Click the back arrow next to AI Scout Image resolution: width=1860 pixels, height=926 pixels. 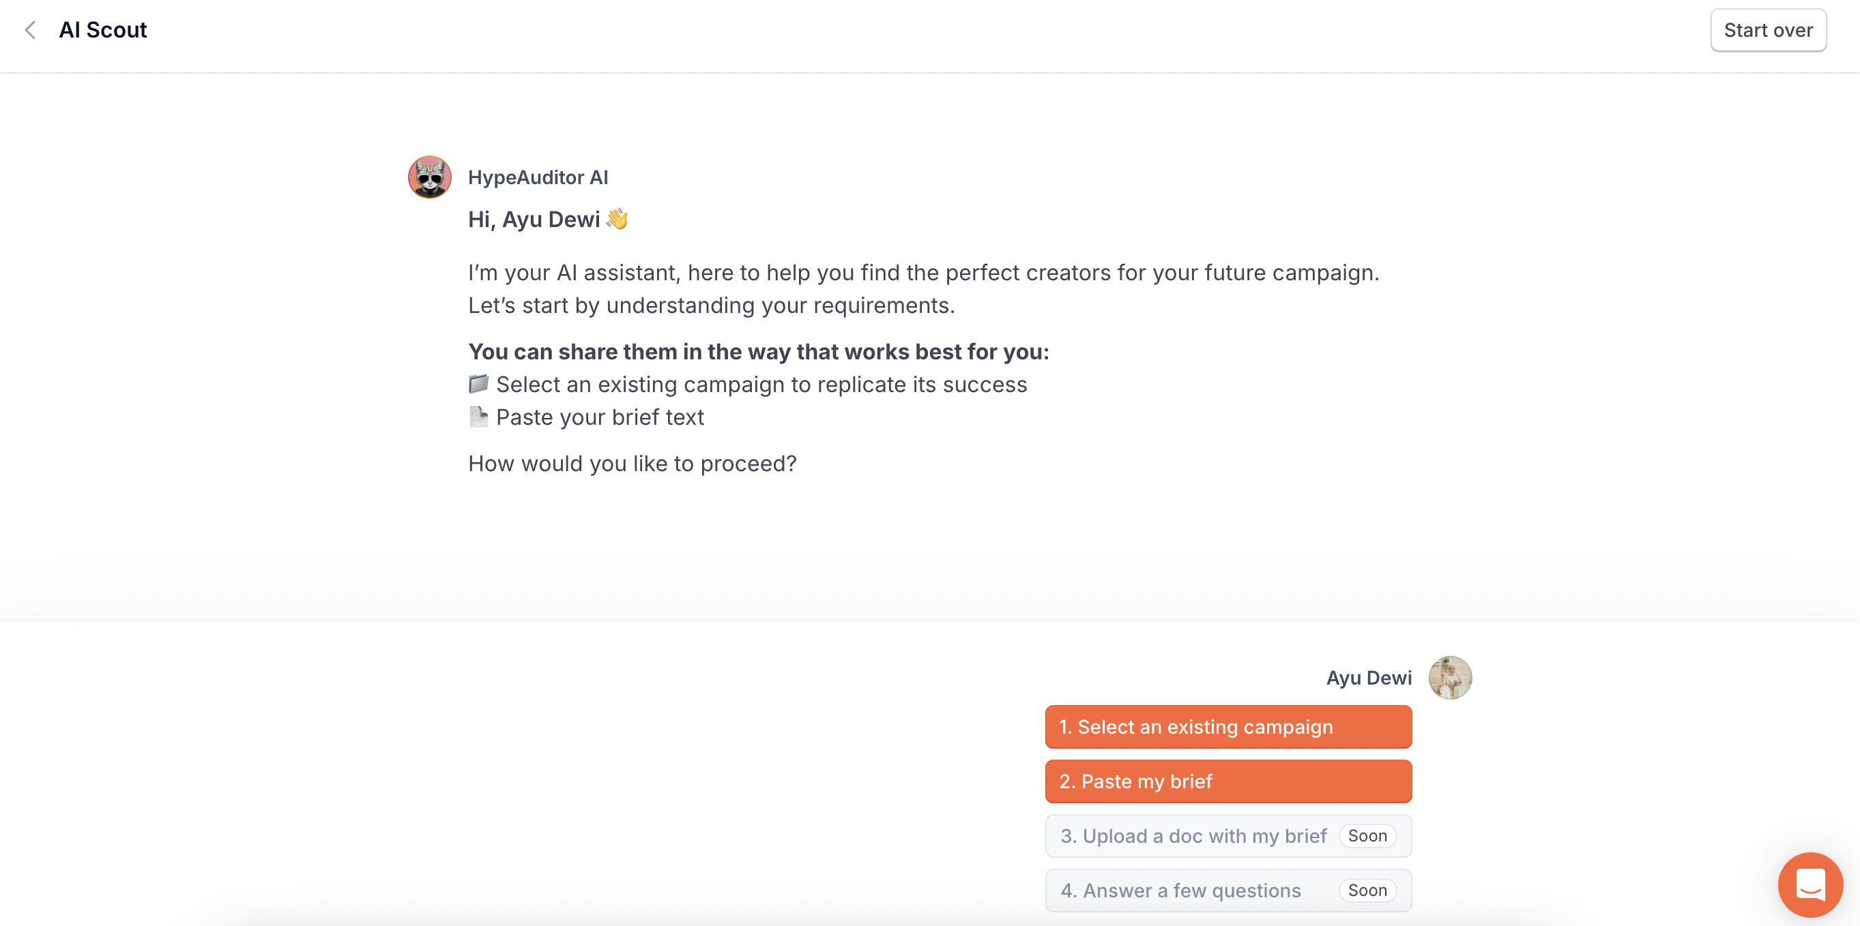30,30
